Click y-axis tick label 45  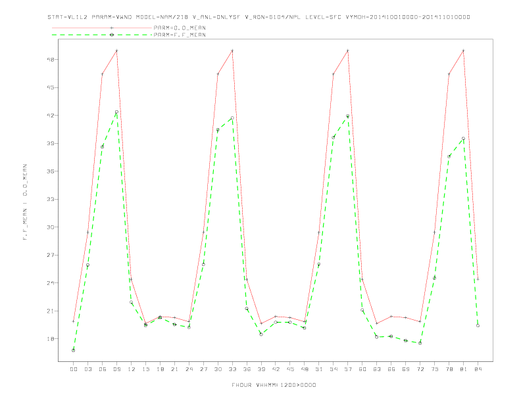click(x=52, y=87)
